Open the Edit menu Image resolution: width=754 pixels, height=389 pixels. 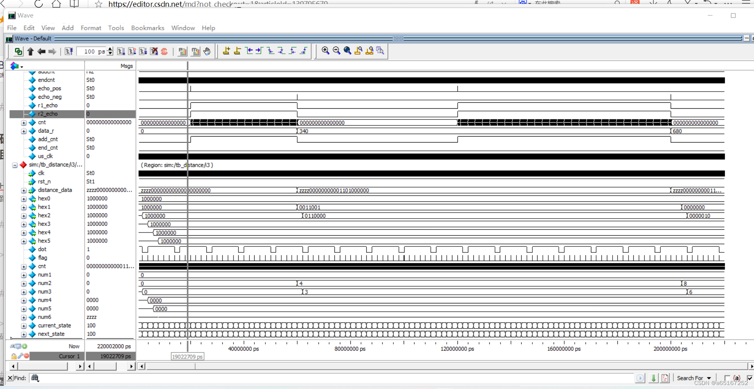29,28
